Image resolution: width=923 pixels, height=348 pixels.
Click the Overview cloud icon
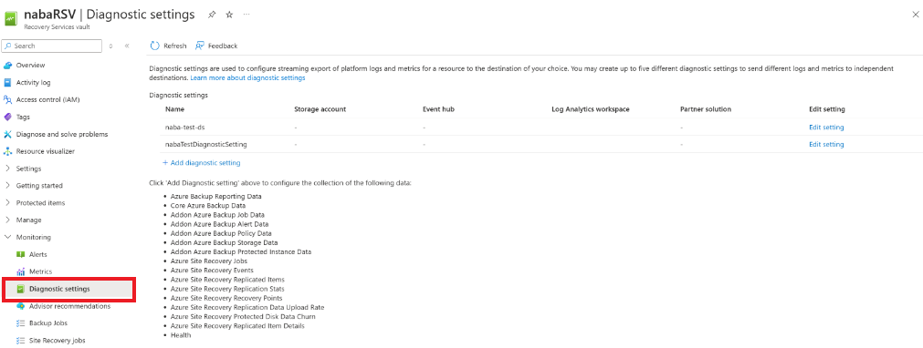[x=7, y=66]
